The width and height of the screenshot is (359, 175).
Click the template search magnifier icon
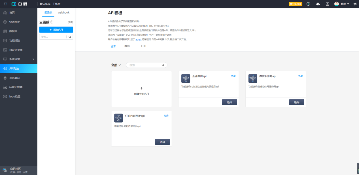click(163, 65)
